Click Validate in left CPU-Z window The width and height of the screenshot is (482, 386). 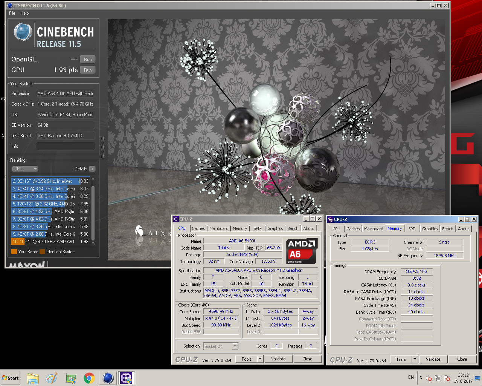(278, 359)
